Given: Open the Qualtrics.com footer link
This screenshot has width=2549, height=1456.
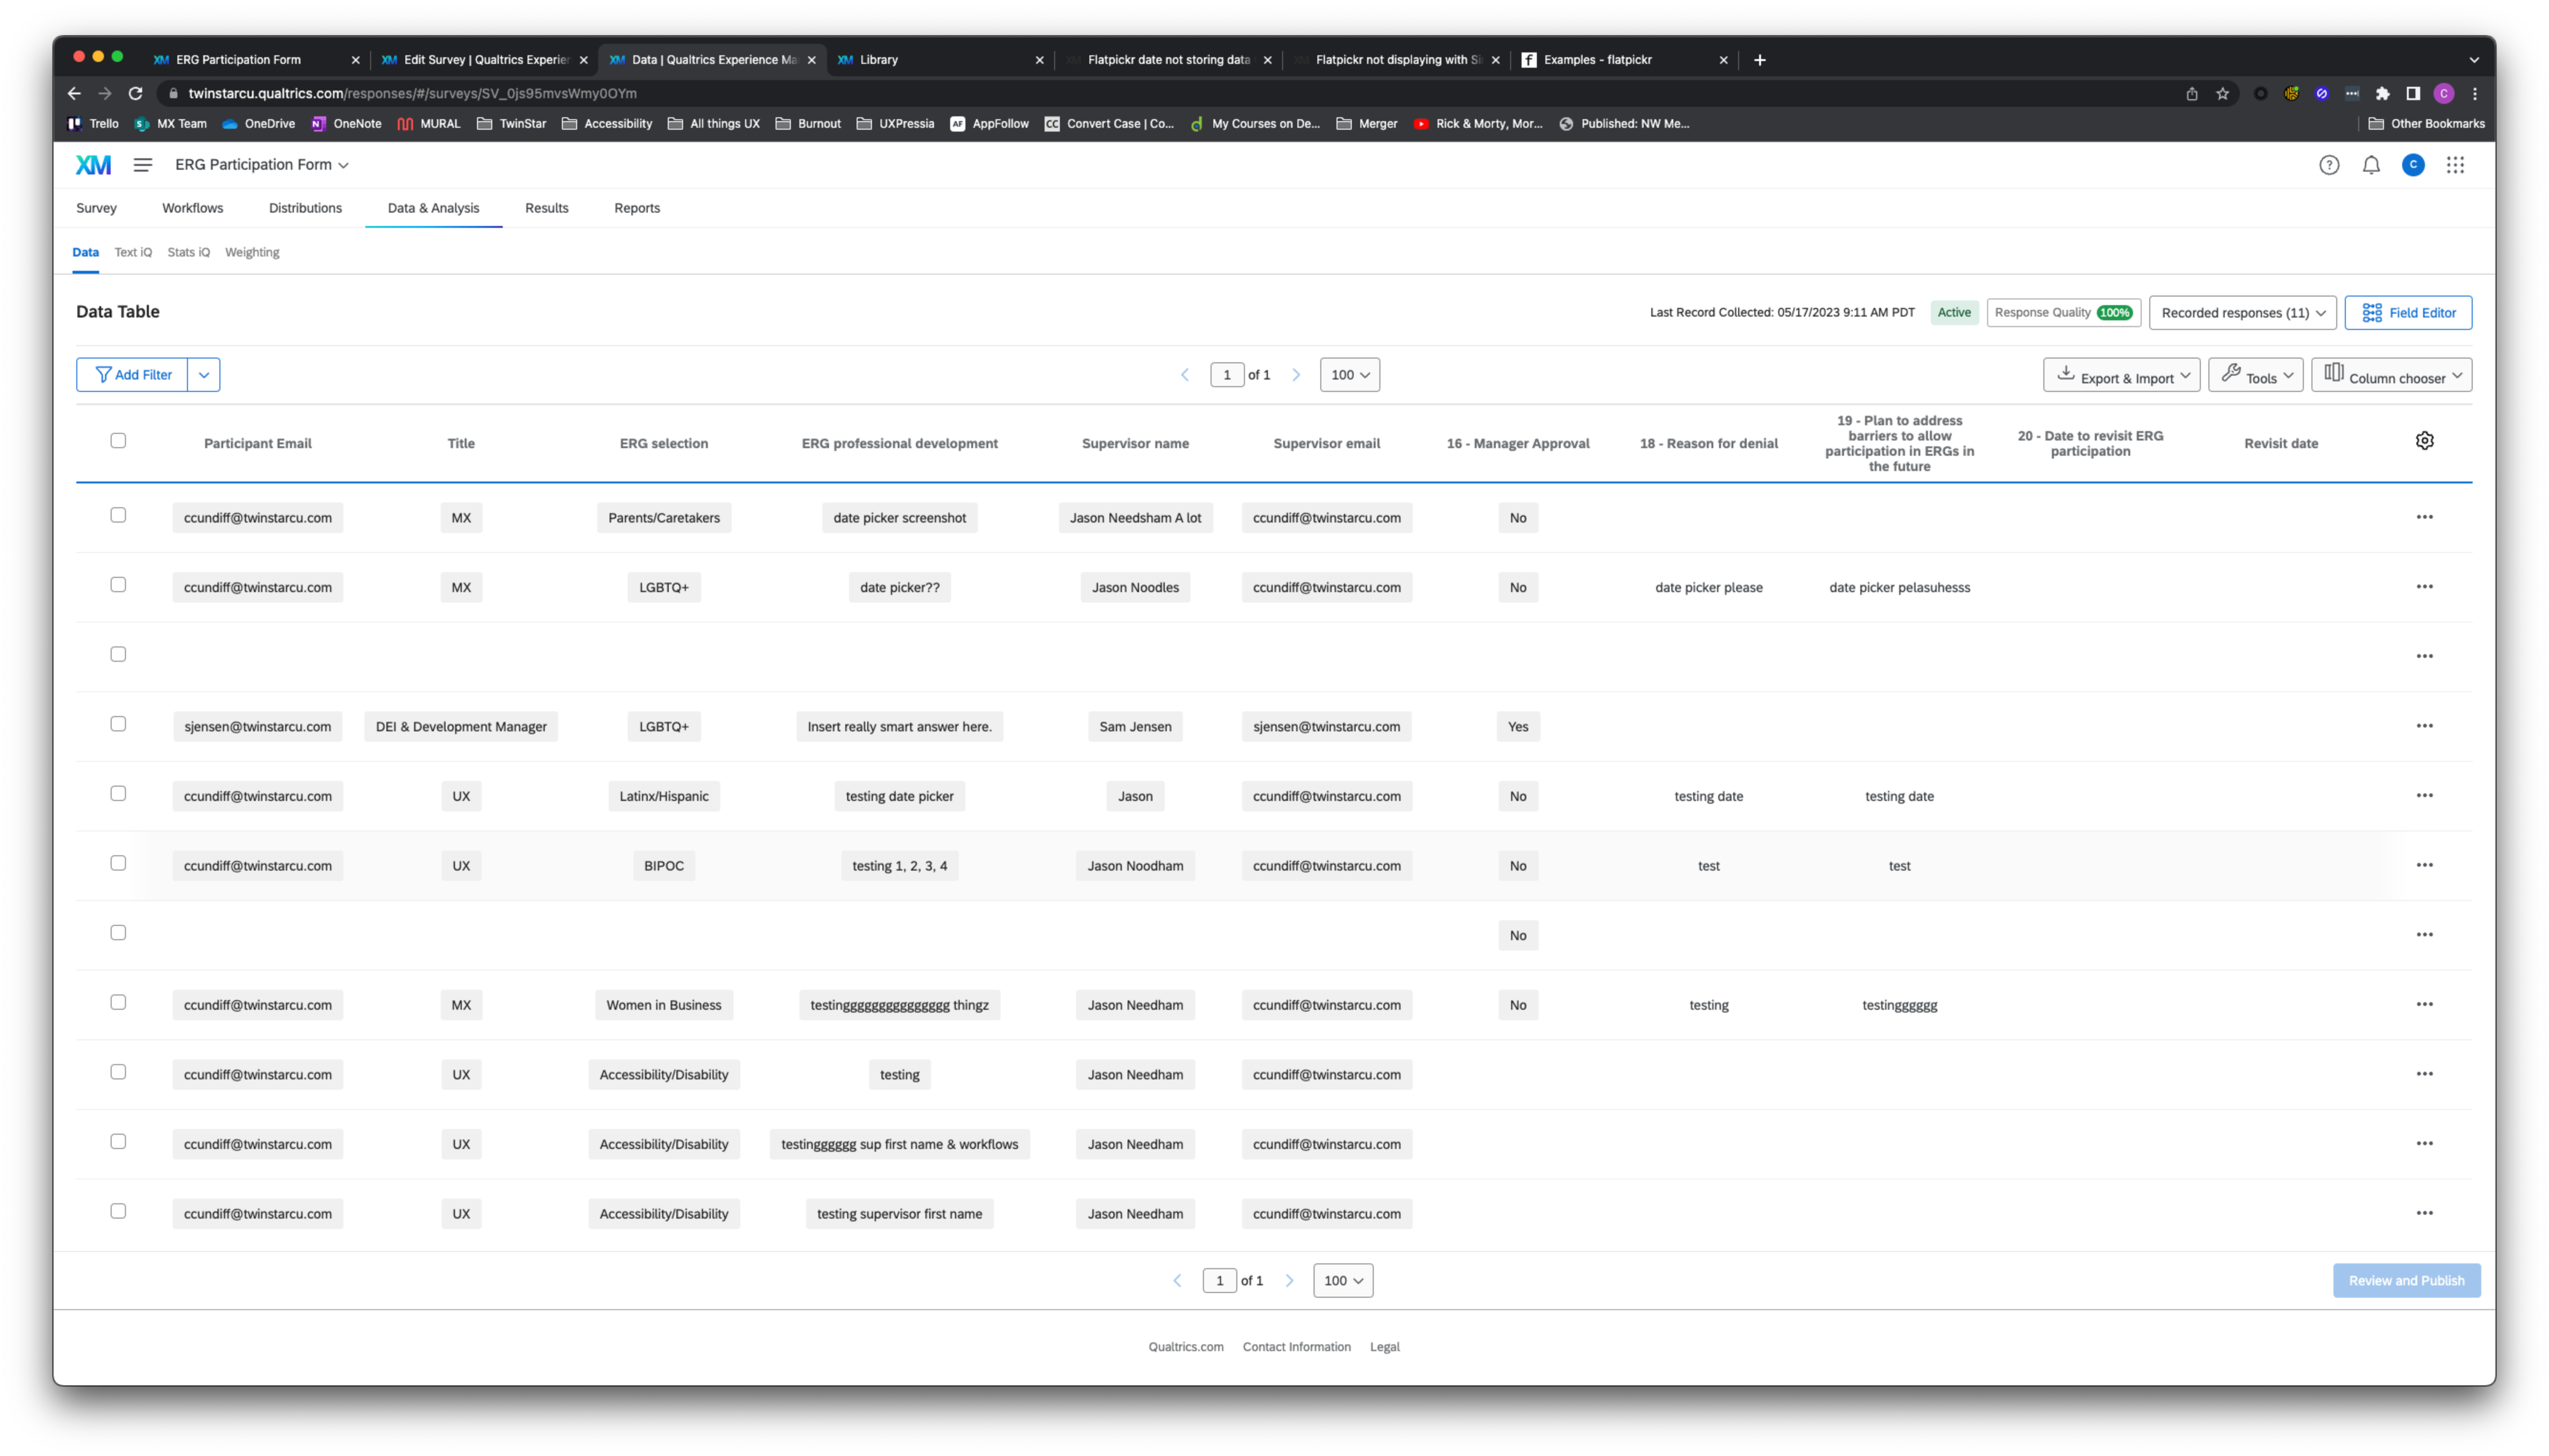Looking at the screenshot, I should pos(1185,1347).
